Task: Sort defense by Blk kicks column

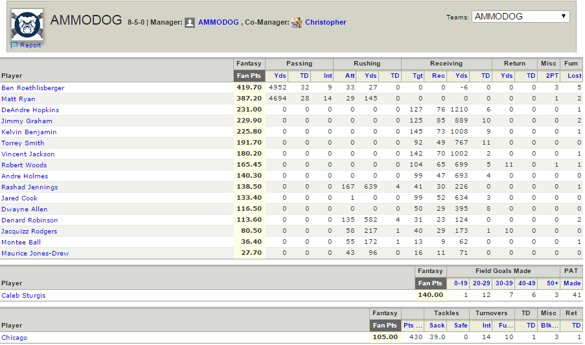Action: (550, 326)
